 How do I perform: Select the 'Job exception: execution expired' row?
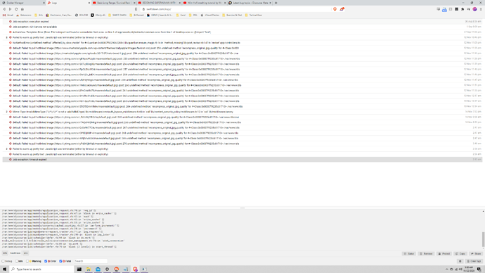[242, 22]
